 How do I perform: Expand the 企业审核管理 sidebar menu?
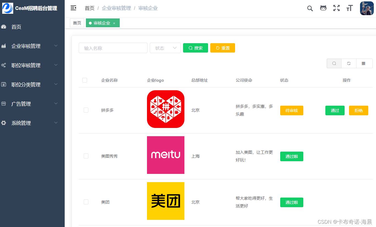[x=32, y=46]
